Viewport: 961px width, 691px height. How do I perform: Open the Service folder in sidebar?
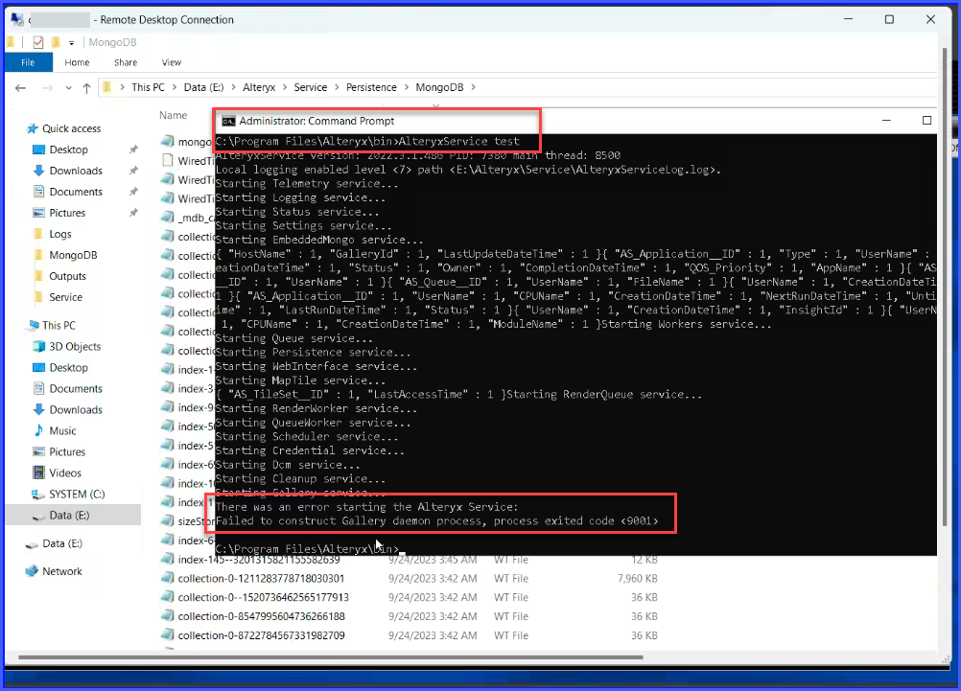65,297
